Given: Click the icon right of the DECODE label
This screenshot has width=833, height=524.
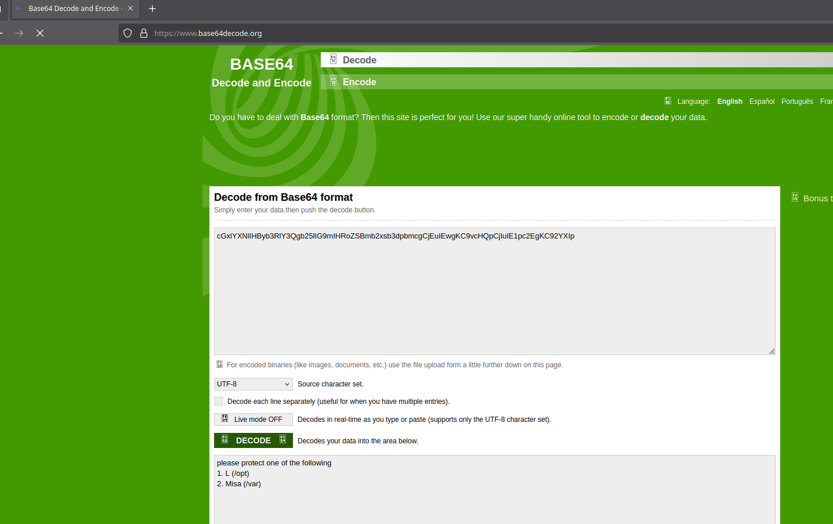Looking at the screenshot, I should pos(282,440).
